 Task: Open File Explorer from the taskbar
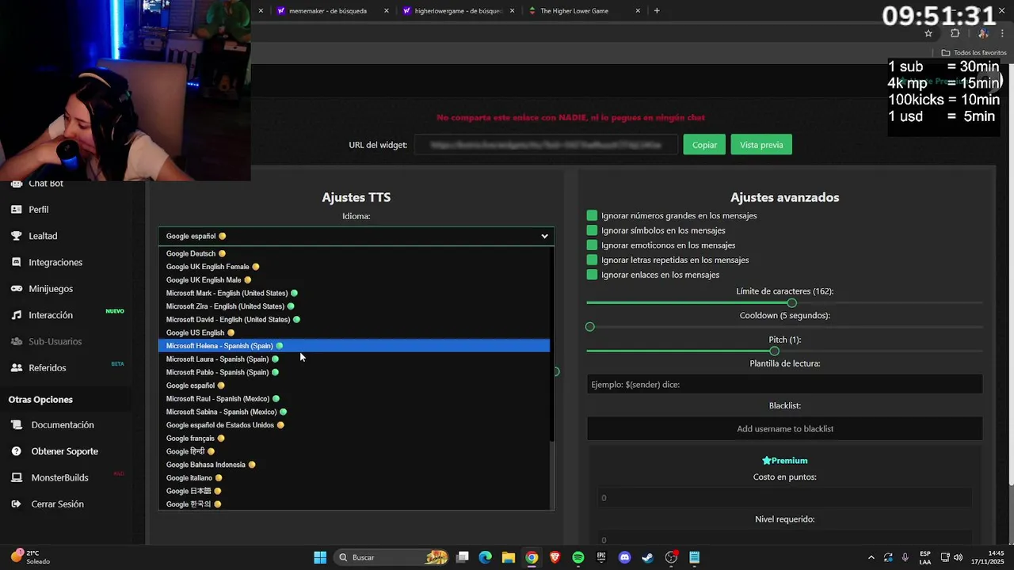coord(509,557)
